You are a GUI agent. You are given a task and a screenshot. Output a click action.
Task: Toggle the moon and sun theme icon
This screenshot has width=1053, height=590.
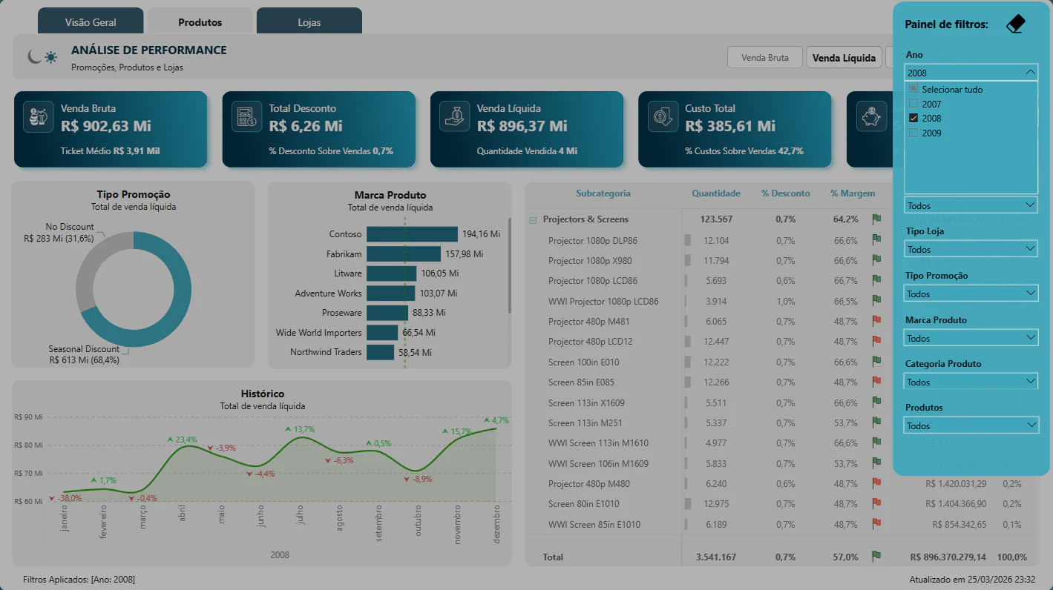(42, 56)
